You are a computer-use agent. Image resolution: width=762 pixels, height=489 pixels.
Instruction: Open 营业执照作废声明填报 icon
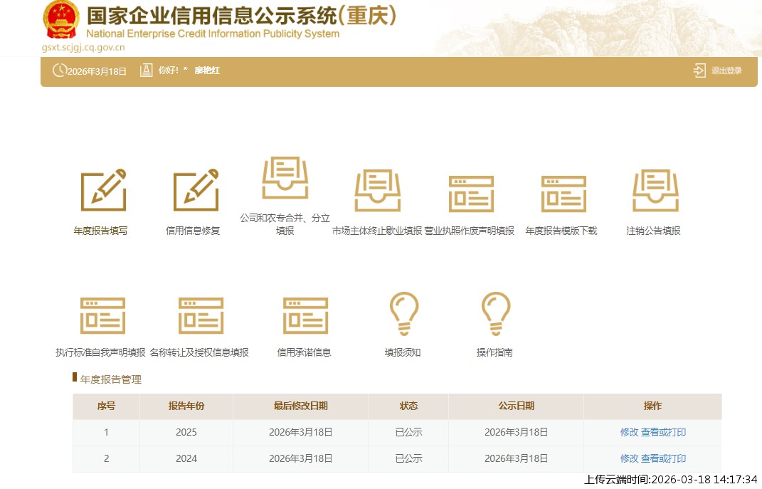(470, 194)
